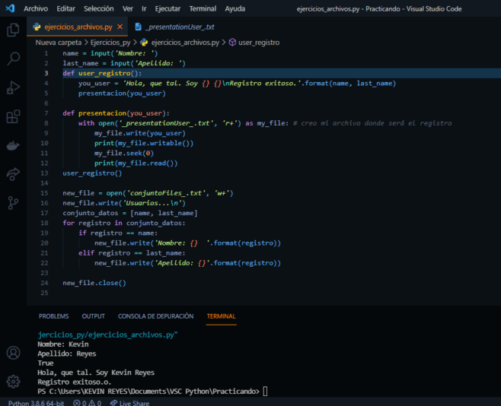Show the CONSOLA DE DEPURACIÓN panel
Image resolution: width=501 pixels, height=406 pixels.
[155, 316]
